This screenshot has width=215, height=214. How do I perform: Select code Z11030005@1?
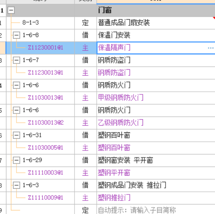pos(46,147)
